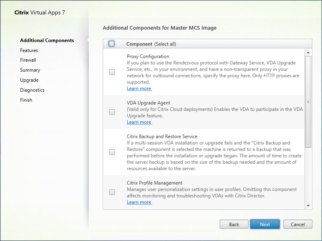Image resolution: width=322 pixels, height=241 pixels.
Task: Select Citrix Backup and Restore Service checkbox
Action: click(112, 152)
